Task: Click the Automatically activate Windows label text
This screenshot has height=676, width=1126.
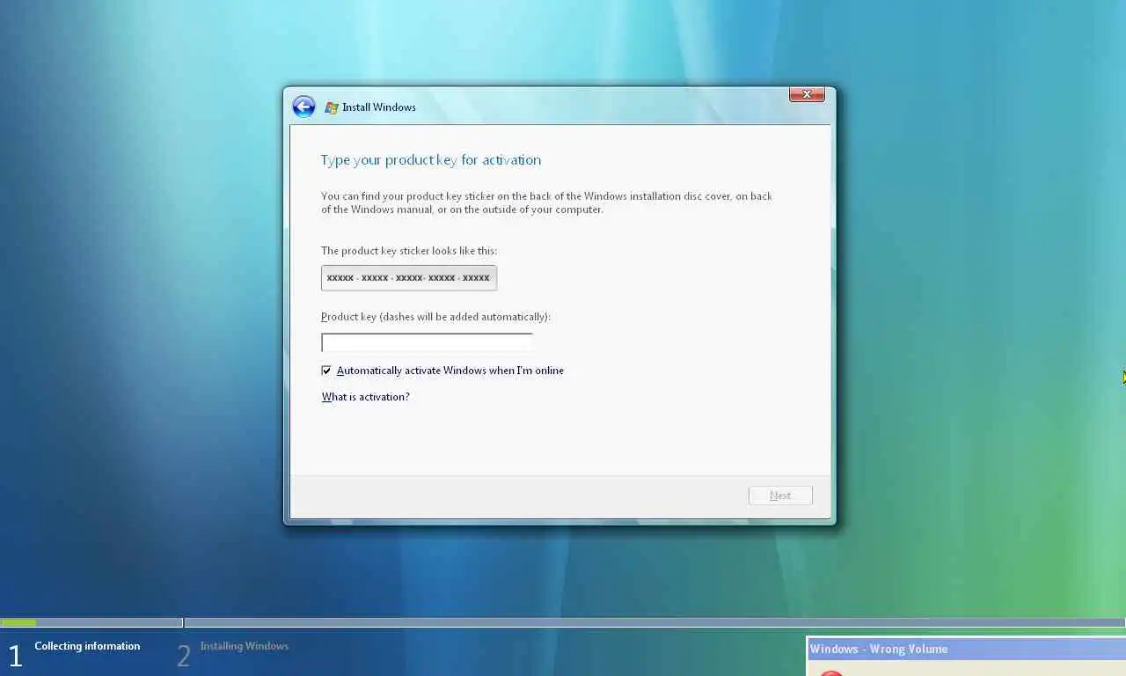Action: 450,371
